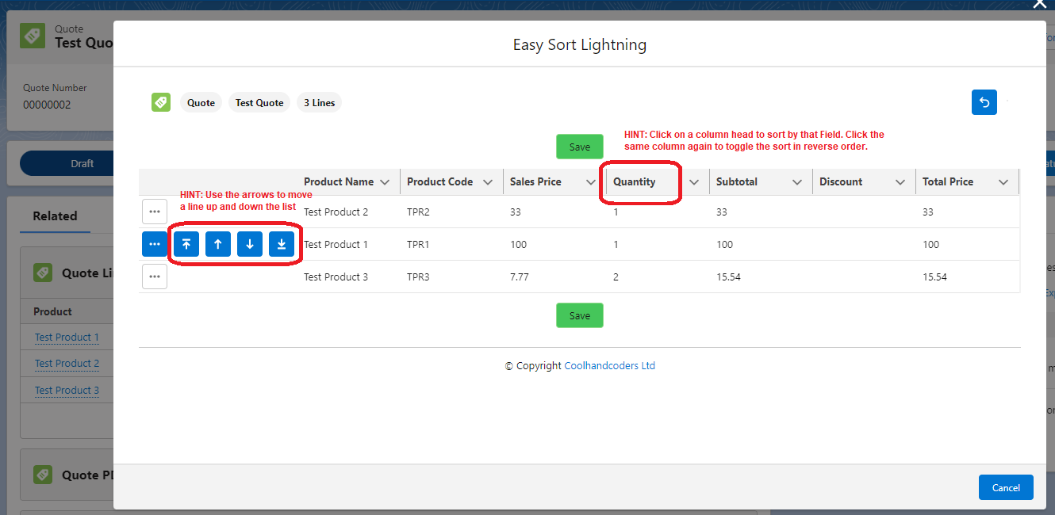Click the Quote object icon in page header
Viewport: 1055px width, 515px height.
click(32, 36)
